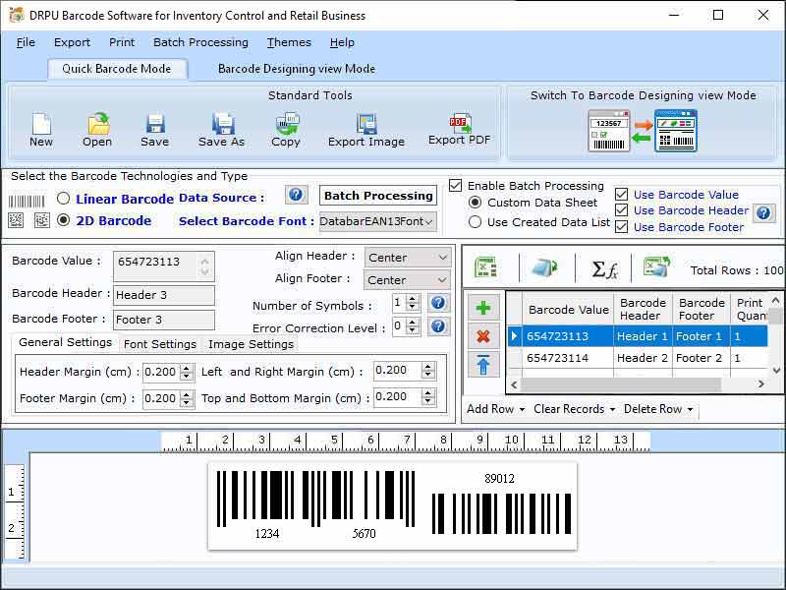Enable Batch Processing checkbox
Viewport: 786px width, 590px height.
coord(457,186)
